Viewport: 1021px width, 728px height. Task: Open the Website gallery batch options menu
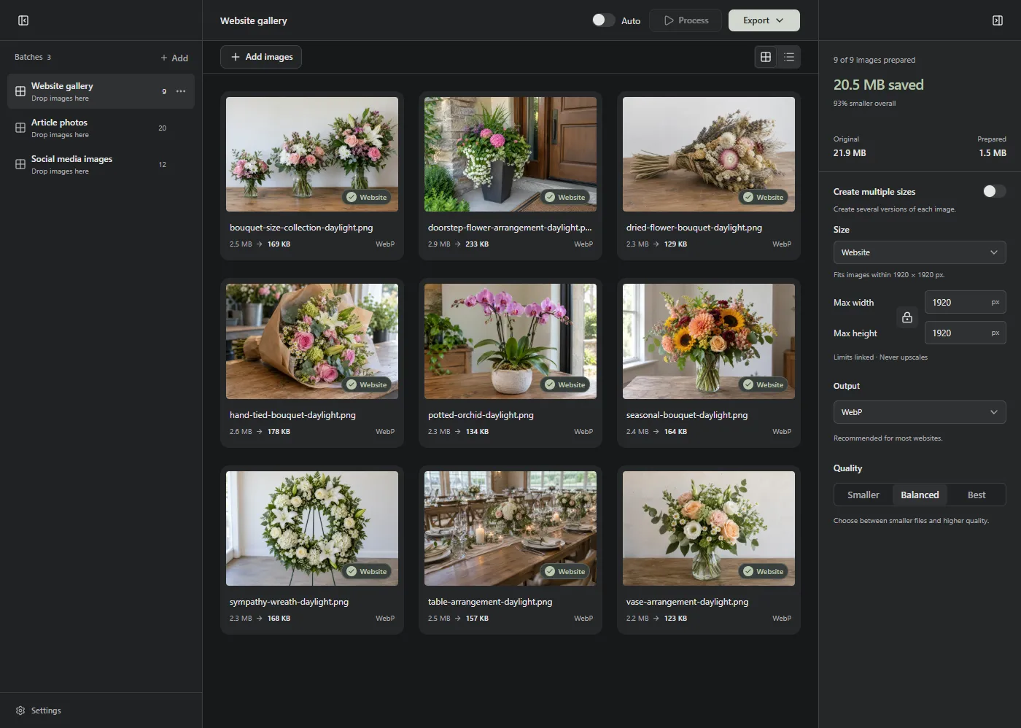[x=181, y=91]
